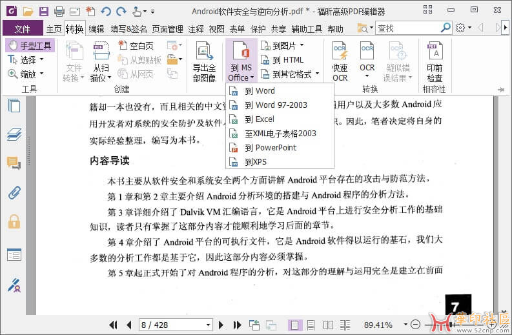The height and width of the screenshot is (335, 512).
Task: Save document with the floppy disk icon
Action: pos(43,12)
